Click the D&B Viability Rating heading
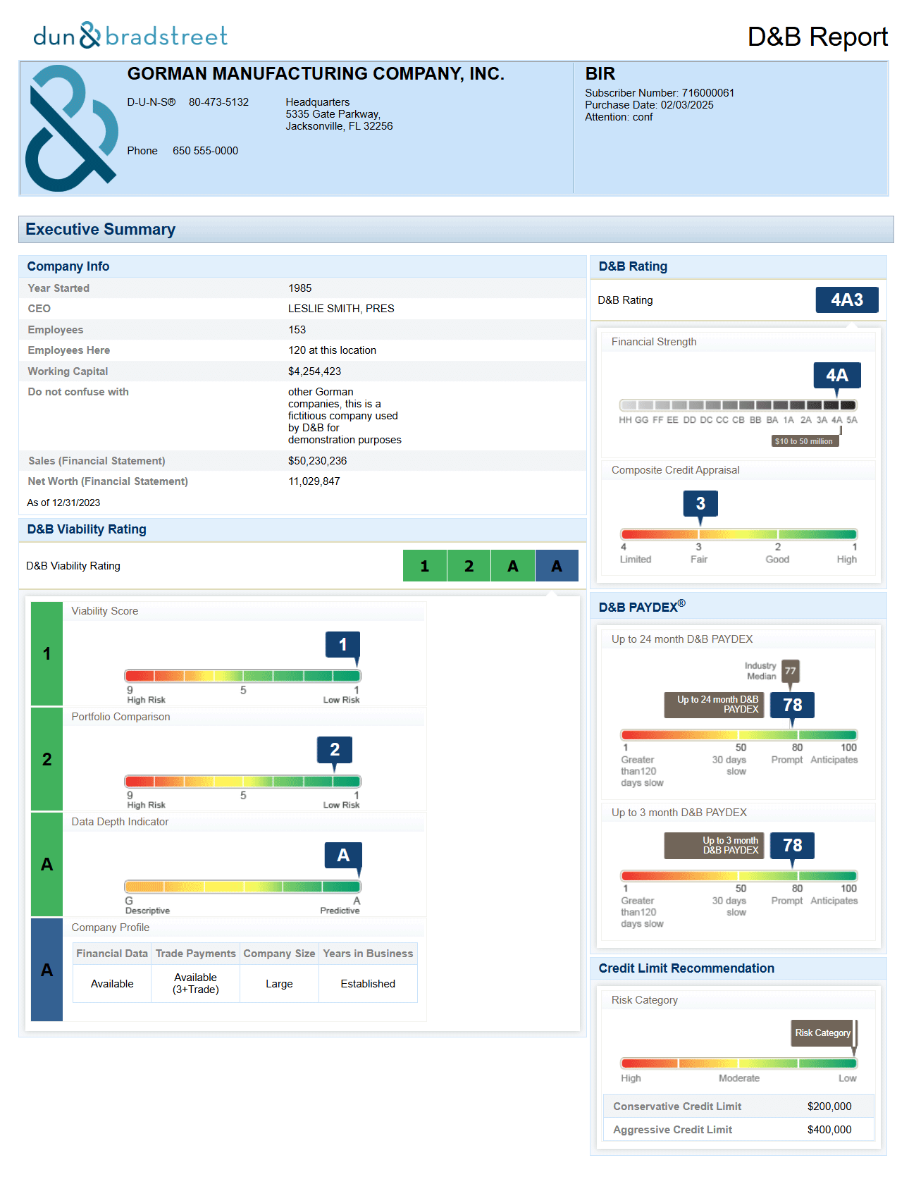The width and height of the screenshot is (909, 1177). point(87,529)
